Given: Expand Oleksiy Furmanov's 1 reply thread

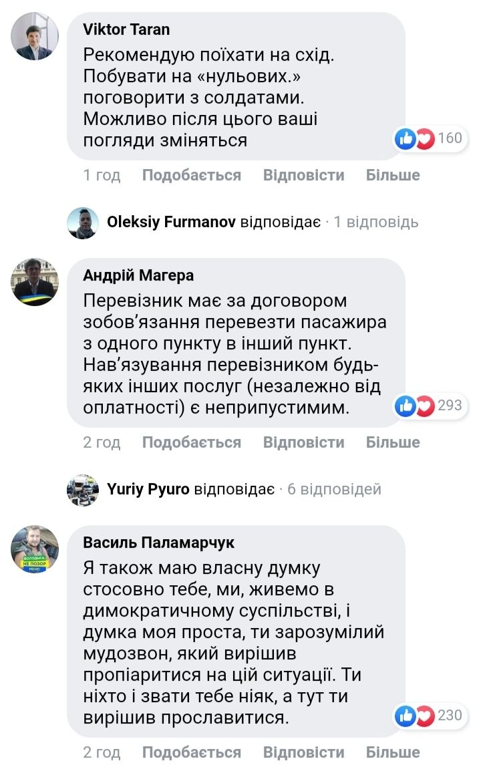Looking at the screenshot, I should pos(376,222).
